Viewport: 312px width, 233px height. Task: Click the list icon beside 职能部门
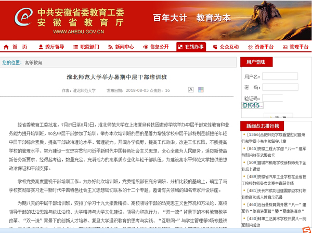pyautogui.click(x=75, y=47)
